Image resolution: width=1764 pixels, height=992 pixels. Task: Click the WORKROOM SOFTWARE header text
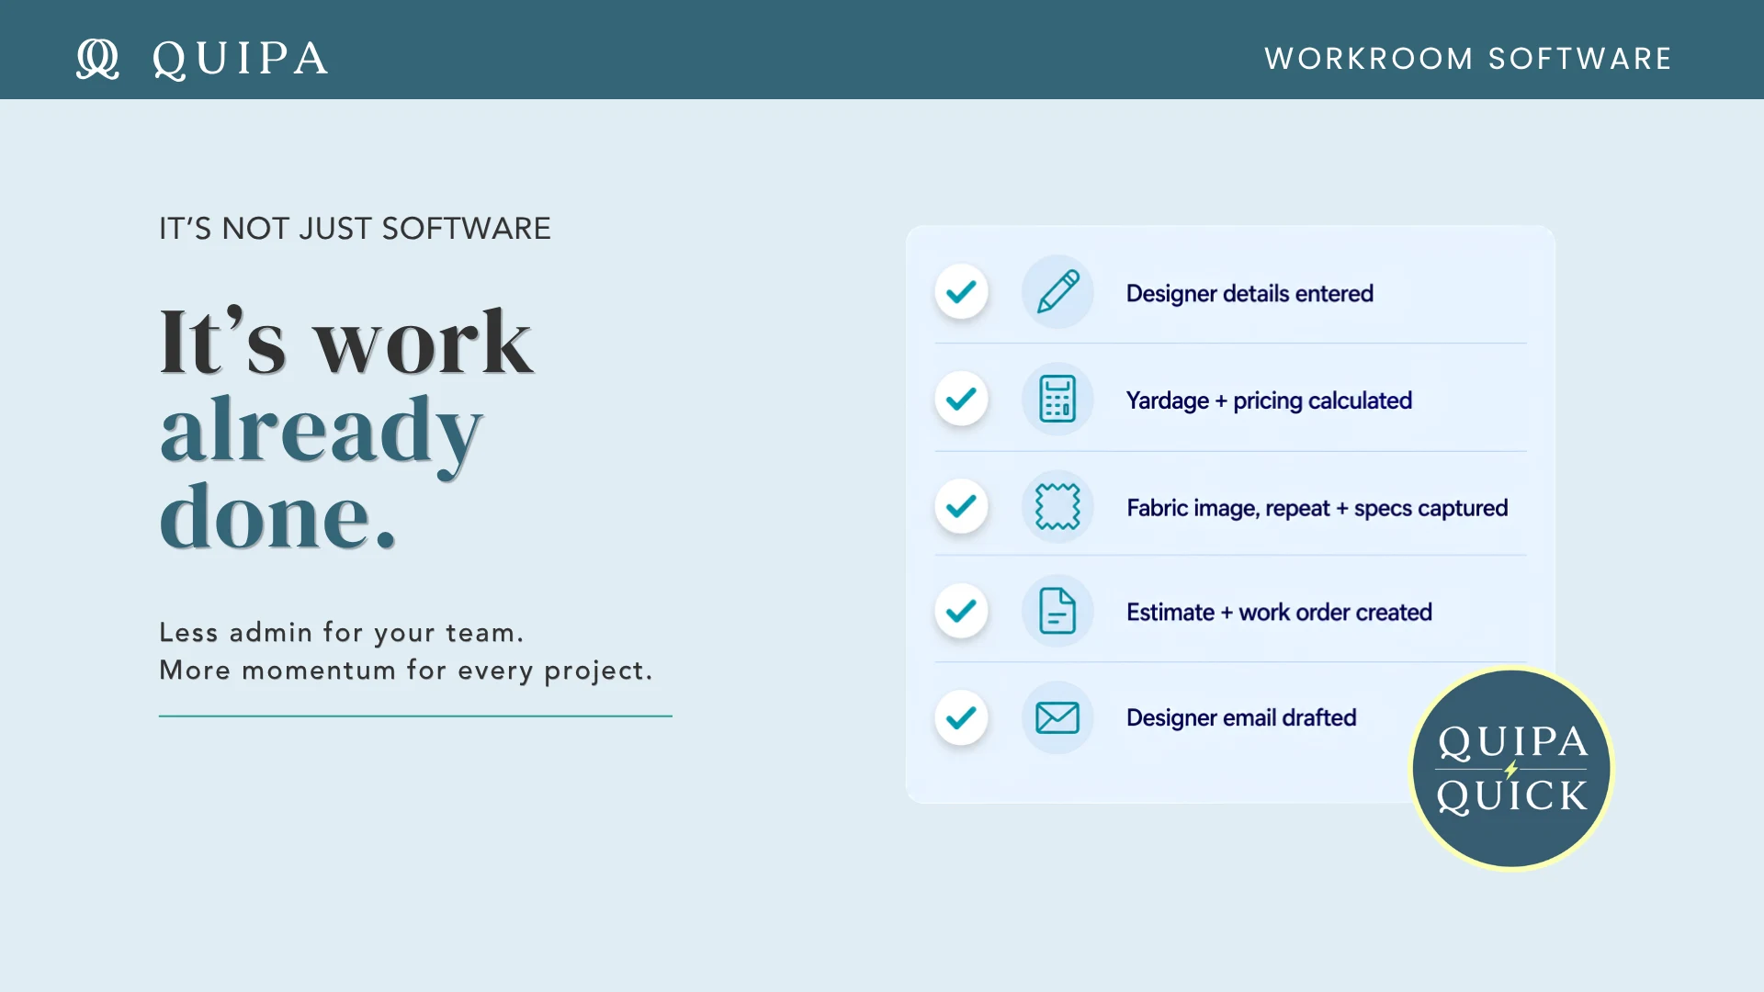coord(1467,59)
